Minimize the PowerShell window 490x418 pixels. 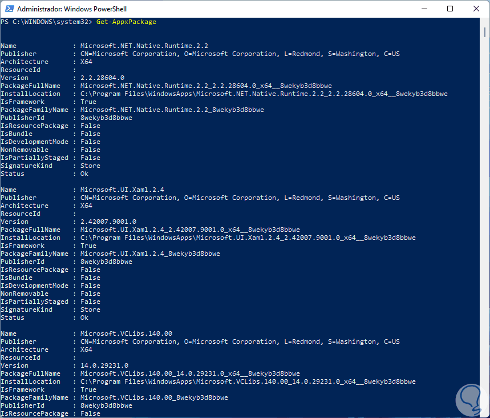[424, 9]
